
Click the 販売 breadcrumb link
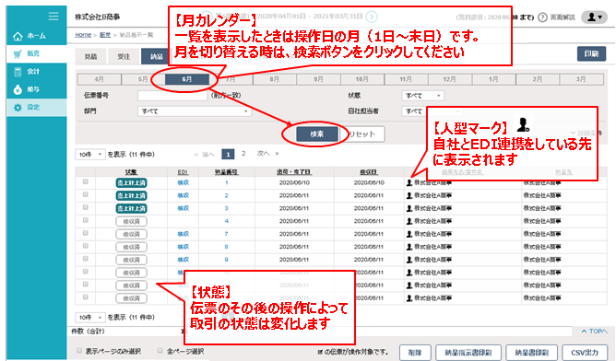tap(105, 35)
